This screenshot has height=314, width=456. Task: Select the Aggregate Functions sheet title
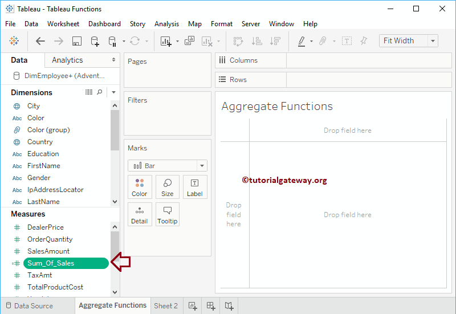(277, 107)
